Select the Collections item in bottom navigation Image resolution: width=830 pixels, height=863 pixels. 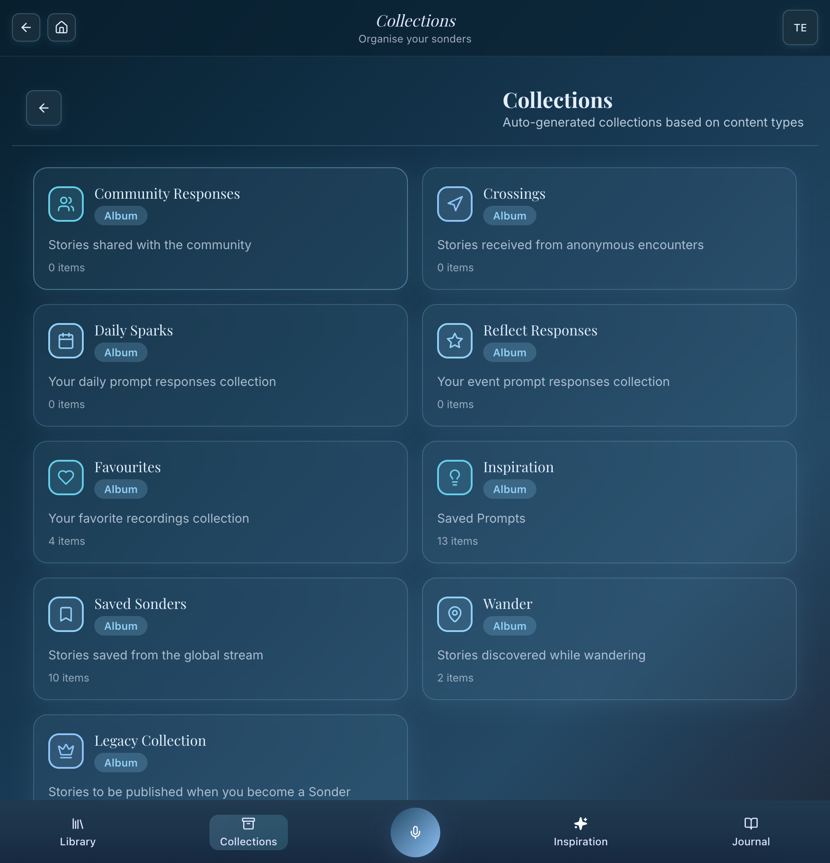(x=248, y=832)
